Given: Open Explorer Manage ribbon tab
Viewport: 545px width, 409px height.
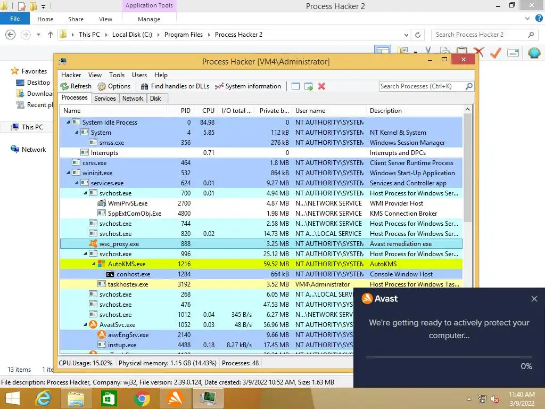Looking at the screenshot, I should point(149,19).
